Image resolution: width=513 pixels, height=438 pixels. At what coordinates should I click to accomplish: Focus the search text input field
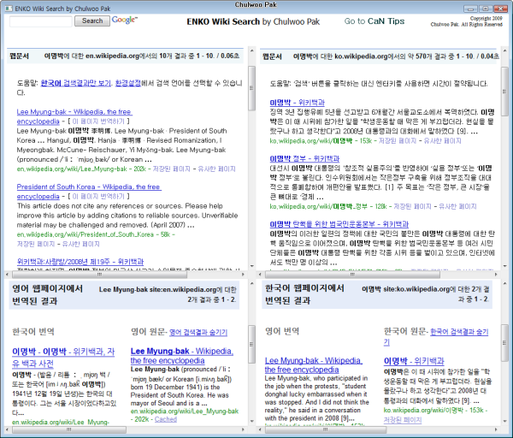[41, 21]
